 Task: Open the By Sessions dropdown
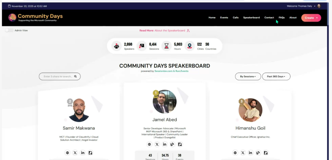click(248, 76)
